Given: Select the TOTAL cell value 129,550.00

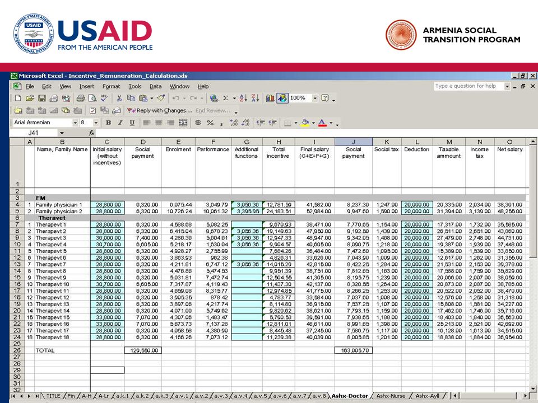Looking at the screenshot, I should click(143, 350).
